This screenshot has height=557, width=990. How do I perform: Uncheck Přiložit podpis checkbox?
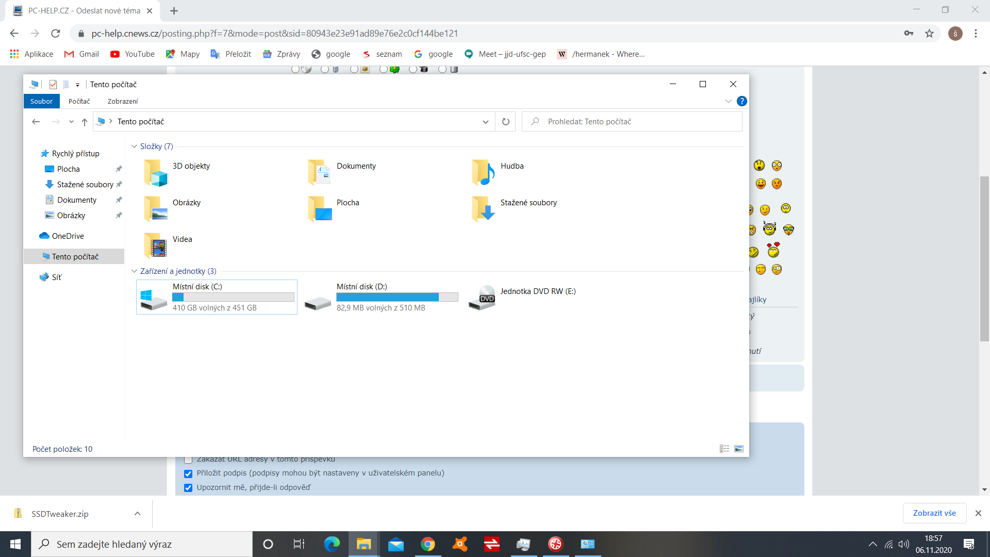(188, 473)
